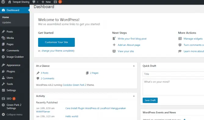Image resolution: width=204 pixels, height=120 pixels.
Task: Click the write blog post pencil icon
Action: tap(114, 38)
